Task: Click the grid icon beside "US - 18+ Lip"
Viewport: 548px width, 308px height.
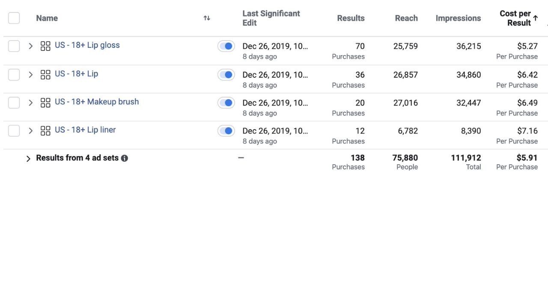Action: point(45,74)
